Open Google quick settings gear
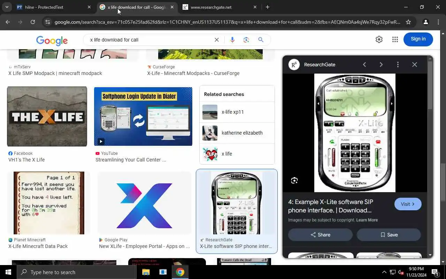Viewport: 446px width, 279px height. click(x=379, y=39)
